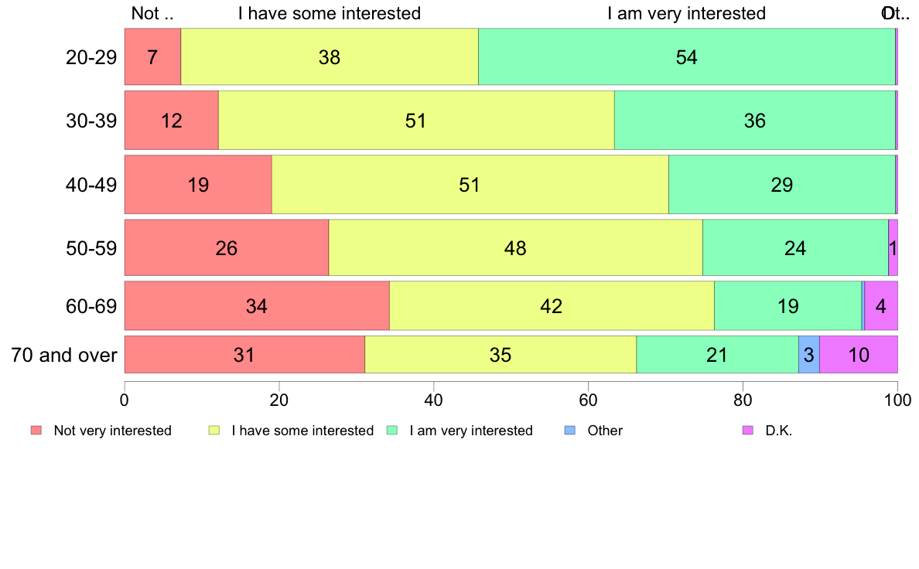Click the green 29 segment in 40-49 bar
Viewport: 919px width, 569px height.
782,185
